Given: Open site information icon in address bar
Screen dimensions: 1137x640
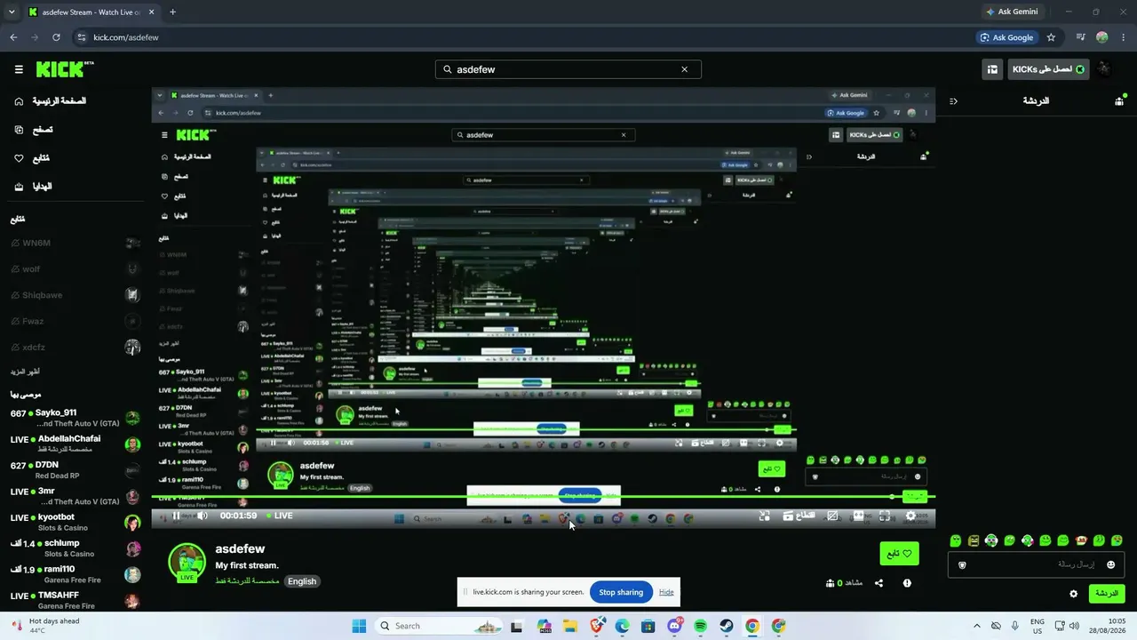Looking at the screenshot, I should coord(82,37).
